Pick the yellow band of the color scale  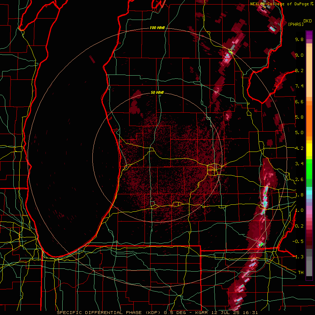pyautogui.click(x=309, y=150)
